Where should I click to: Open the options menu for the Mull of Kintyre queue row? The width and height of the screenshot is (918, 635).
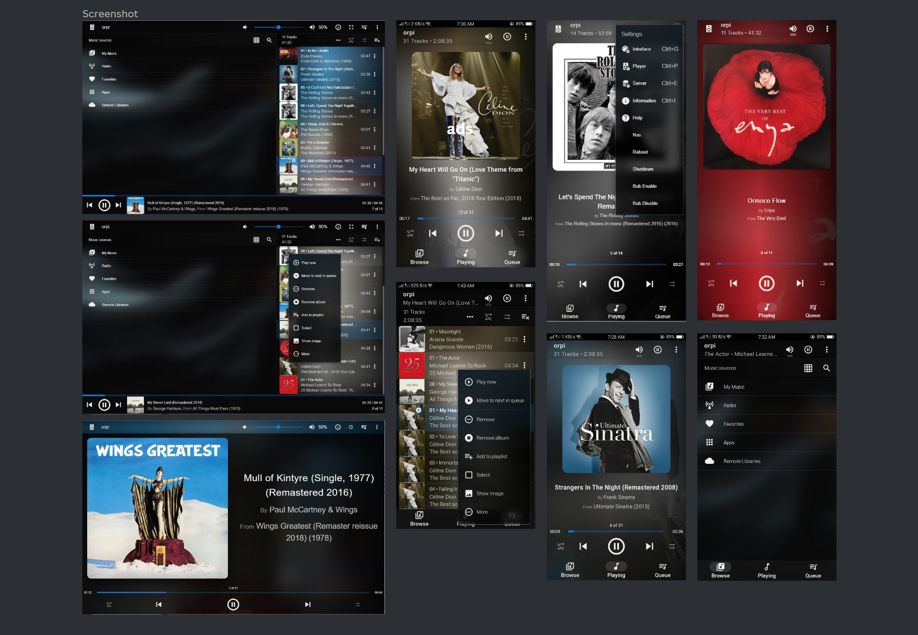pyautogui.click(x=375, y=166)
